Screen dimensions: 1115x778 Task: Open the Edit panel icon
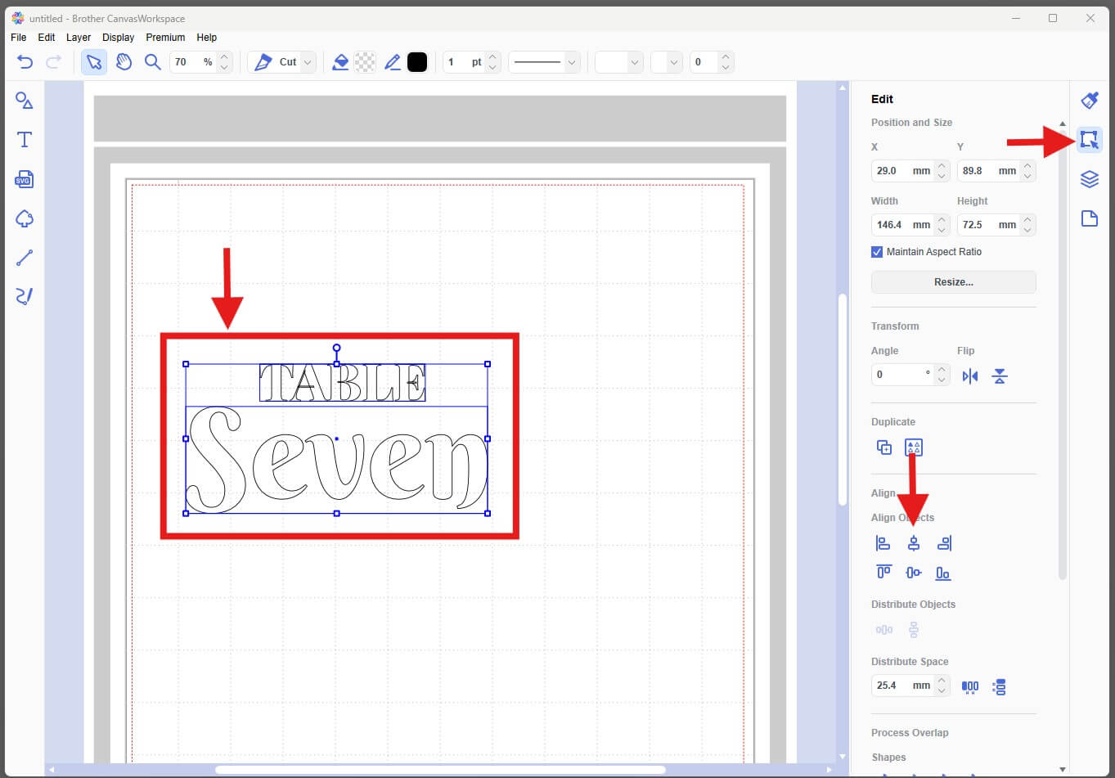click(1090, 140)
